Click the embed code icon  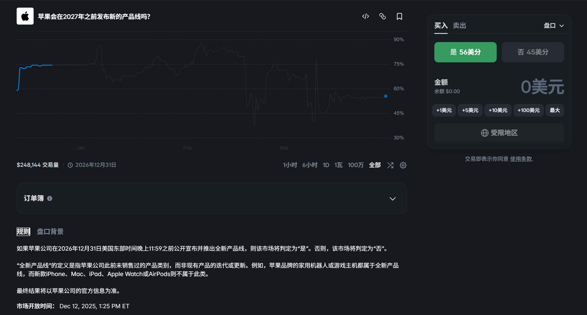(x=365, y=16)
